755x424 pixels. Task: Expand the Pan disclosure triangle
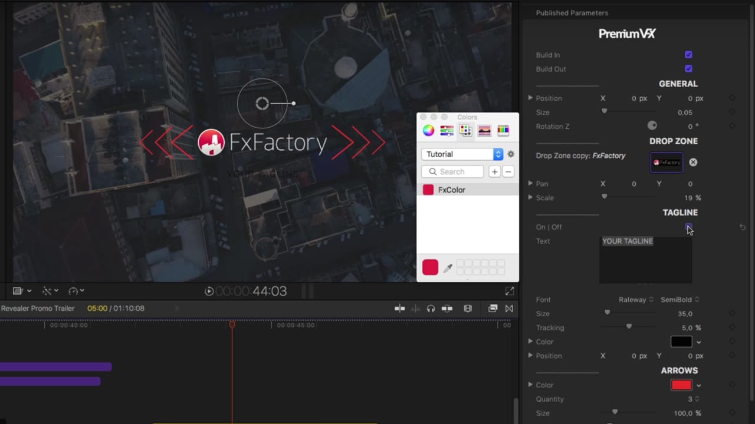click(x=530, y=183)
